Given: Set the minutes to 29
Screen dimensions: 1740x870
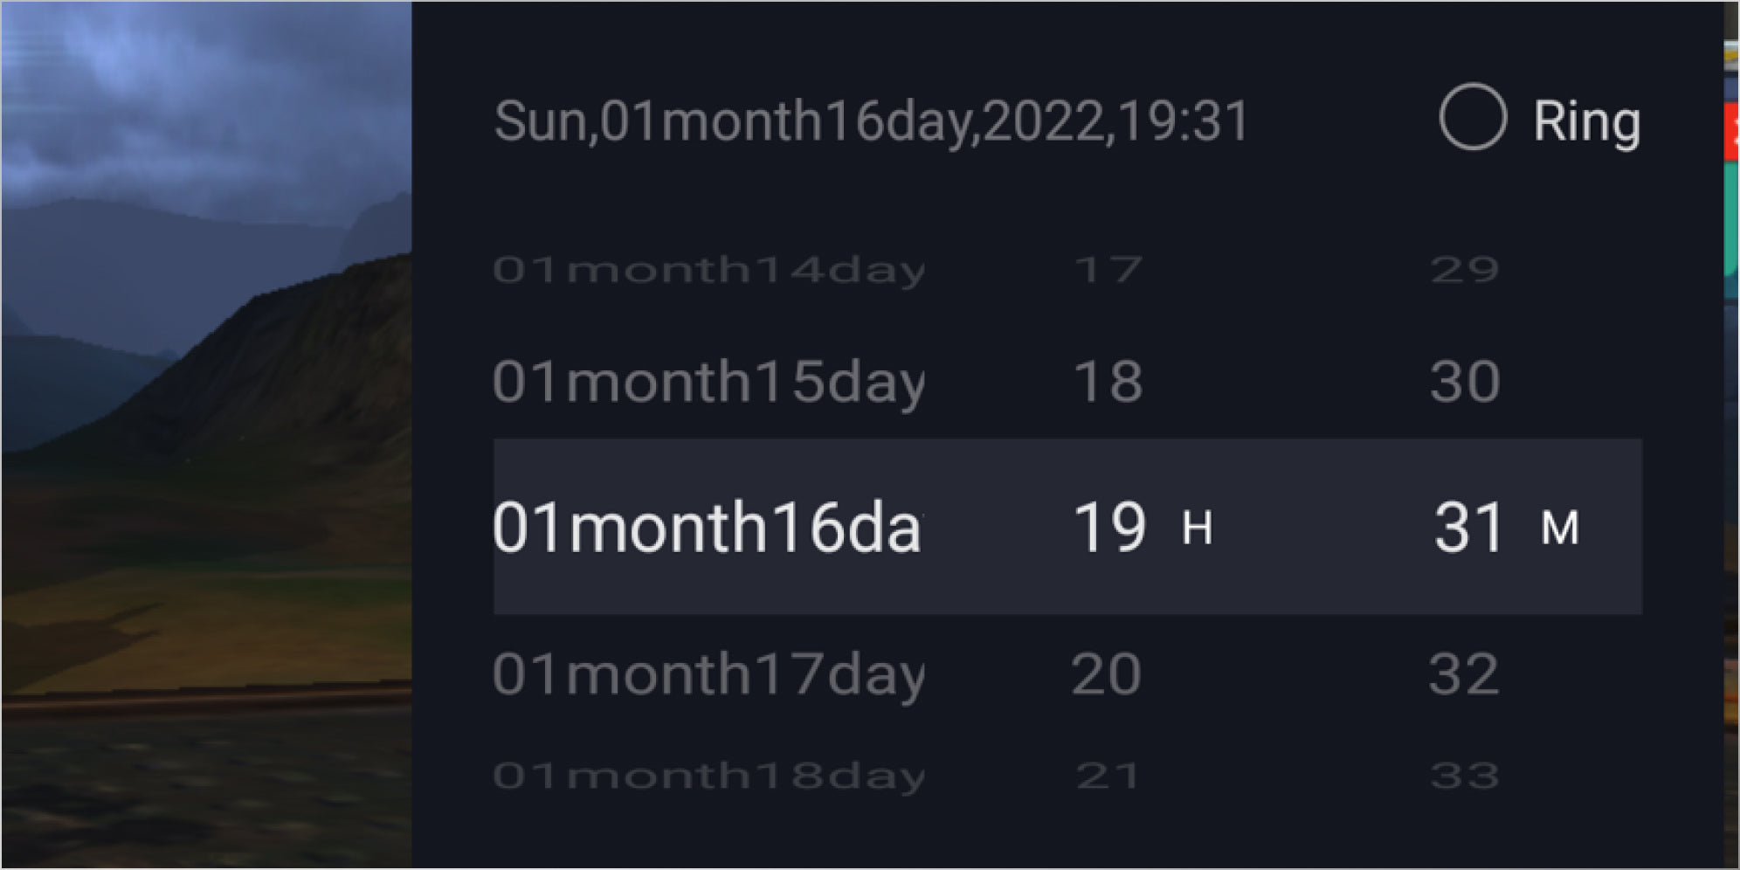Looking at the screenshot, I should tap(1465, 269).
